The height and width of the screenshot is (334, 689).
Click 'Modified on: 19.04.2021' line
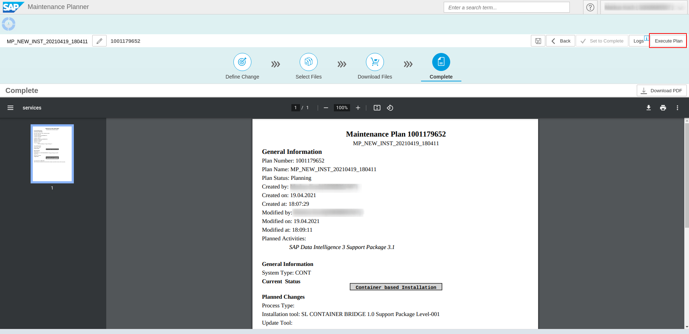(291, 221)
